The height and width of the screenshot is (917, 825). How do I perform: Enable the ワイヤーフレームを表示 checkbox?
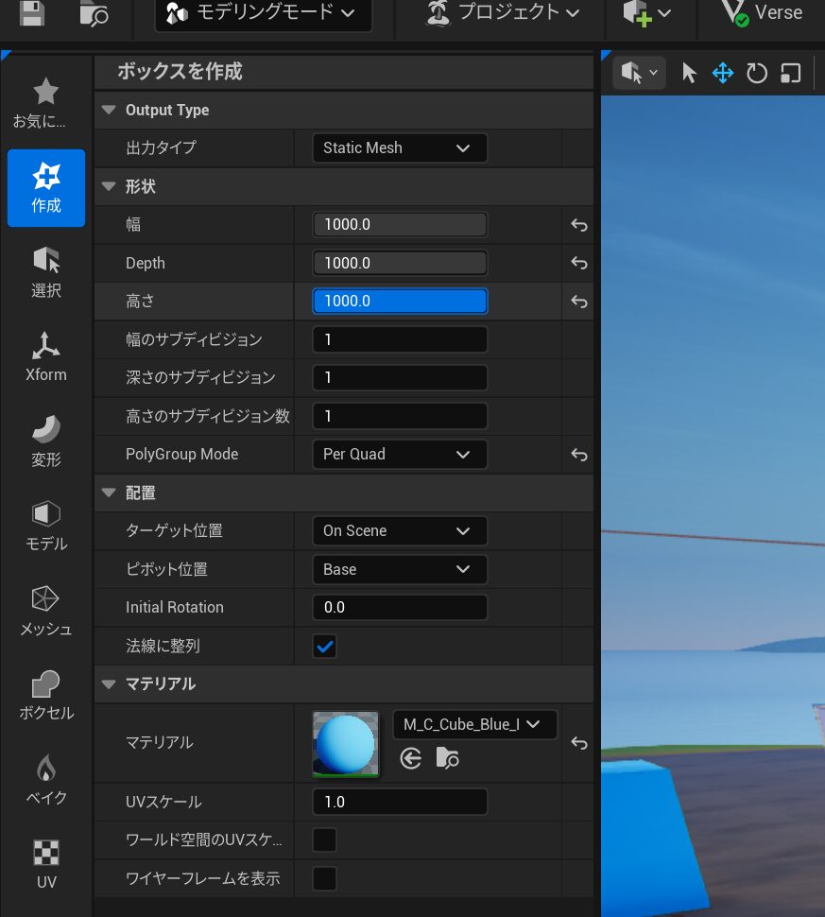coord(324,878)
